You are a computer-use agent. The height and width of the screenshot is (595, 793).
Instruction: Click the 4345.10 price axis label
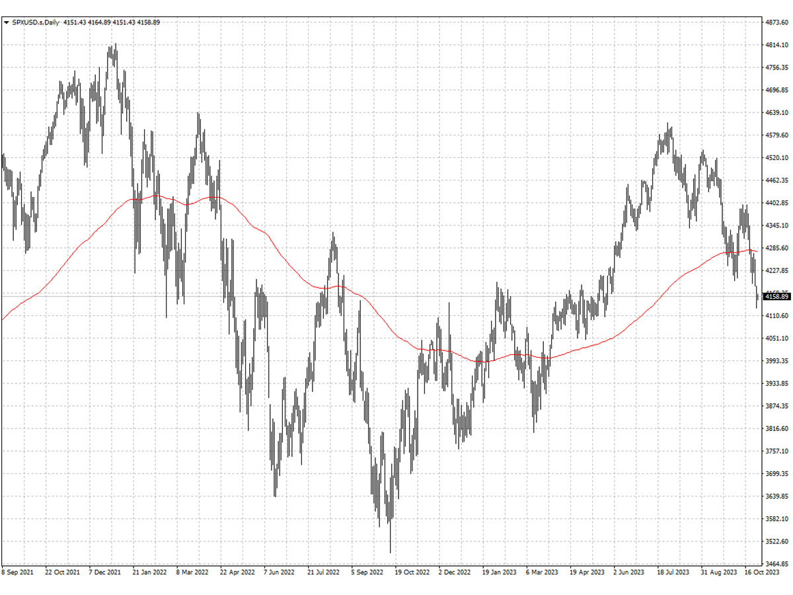(776, 225)
